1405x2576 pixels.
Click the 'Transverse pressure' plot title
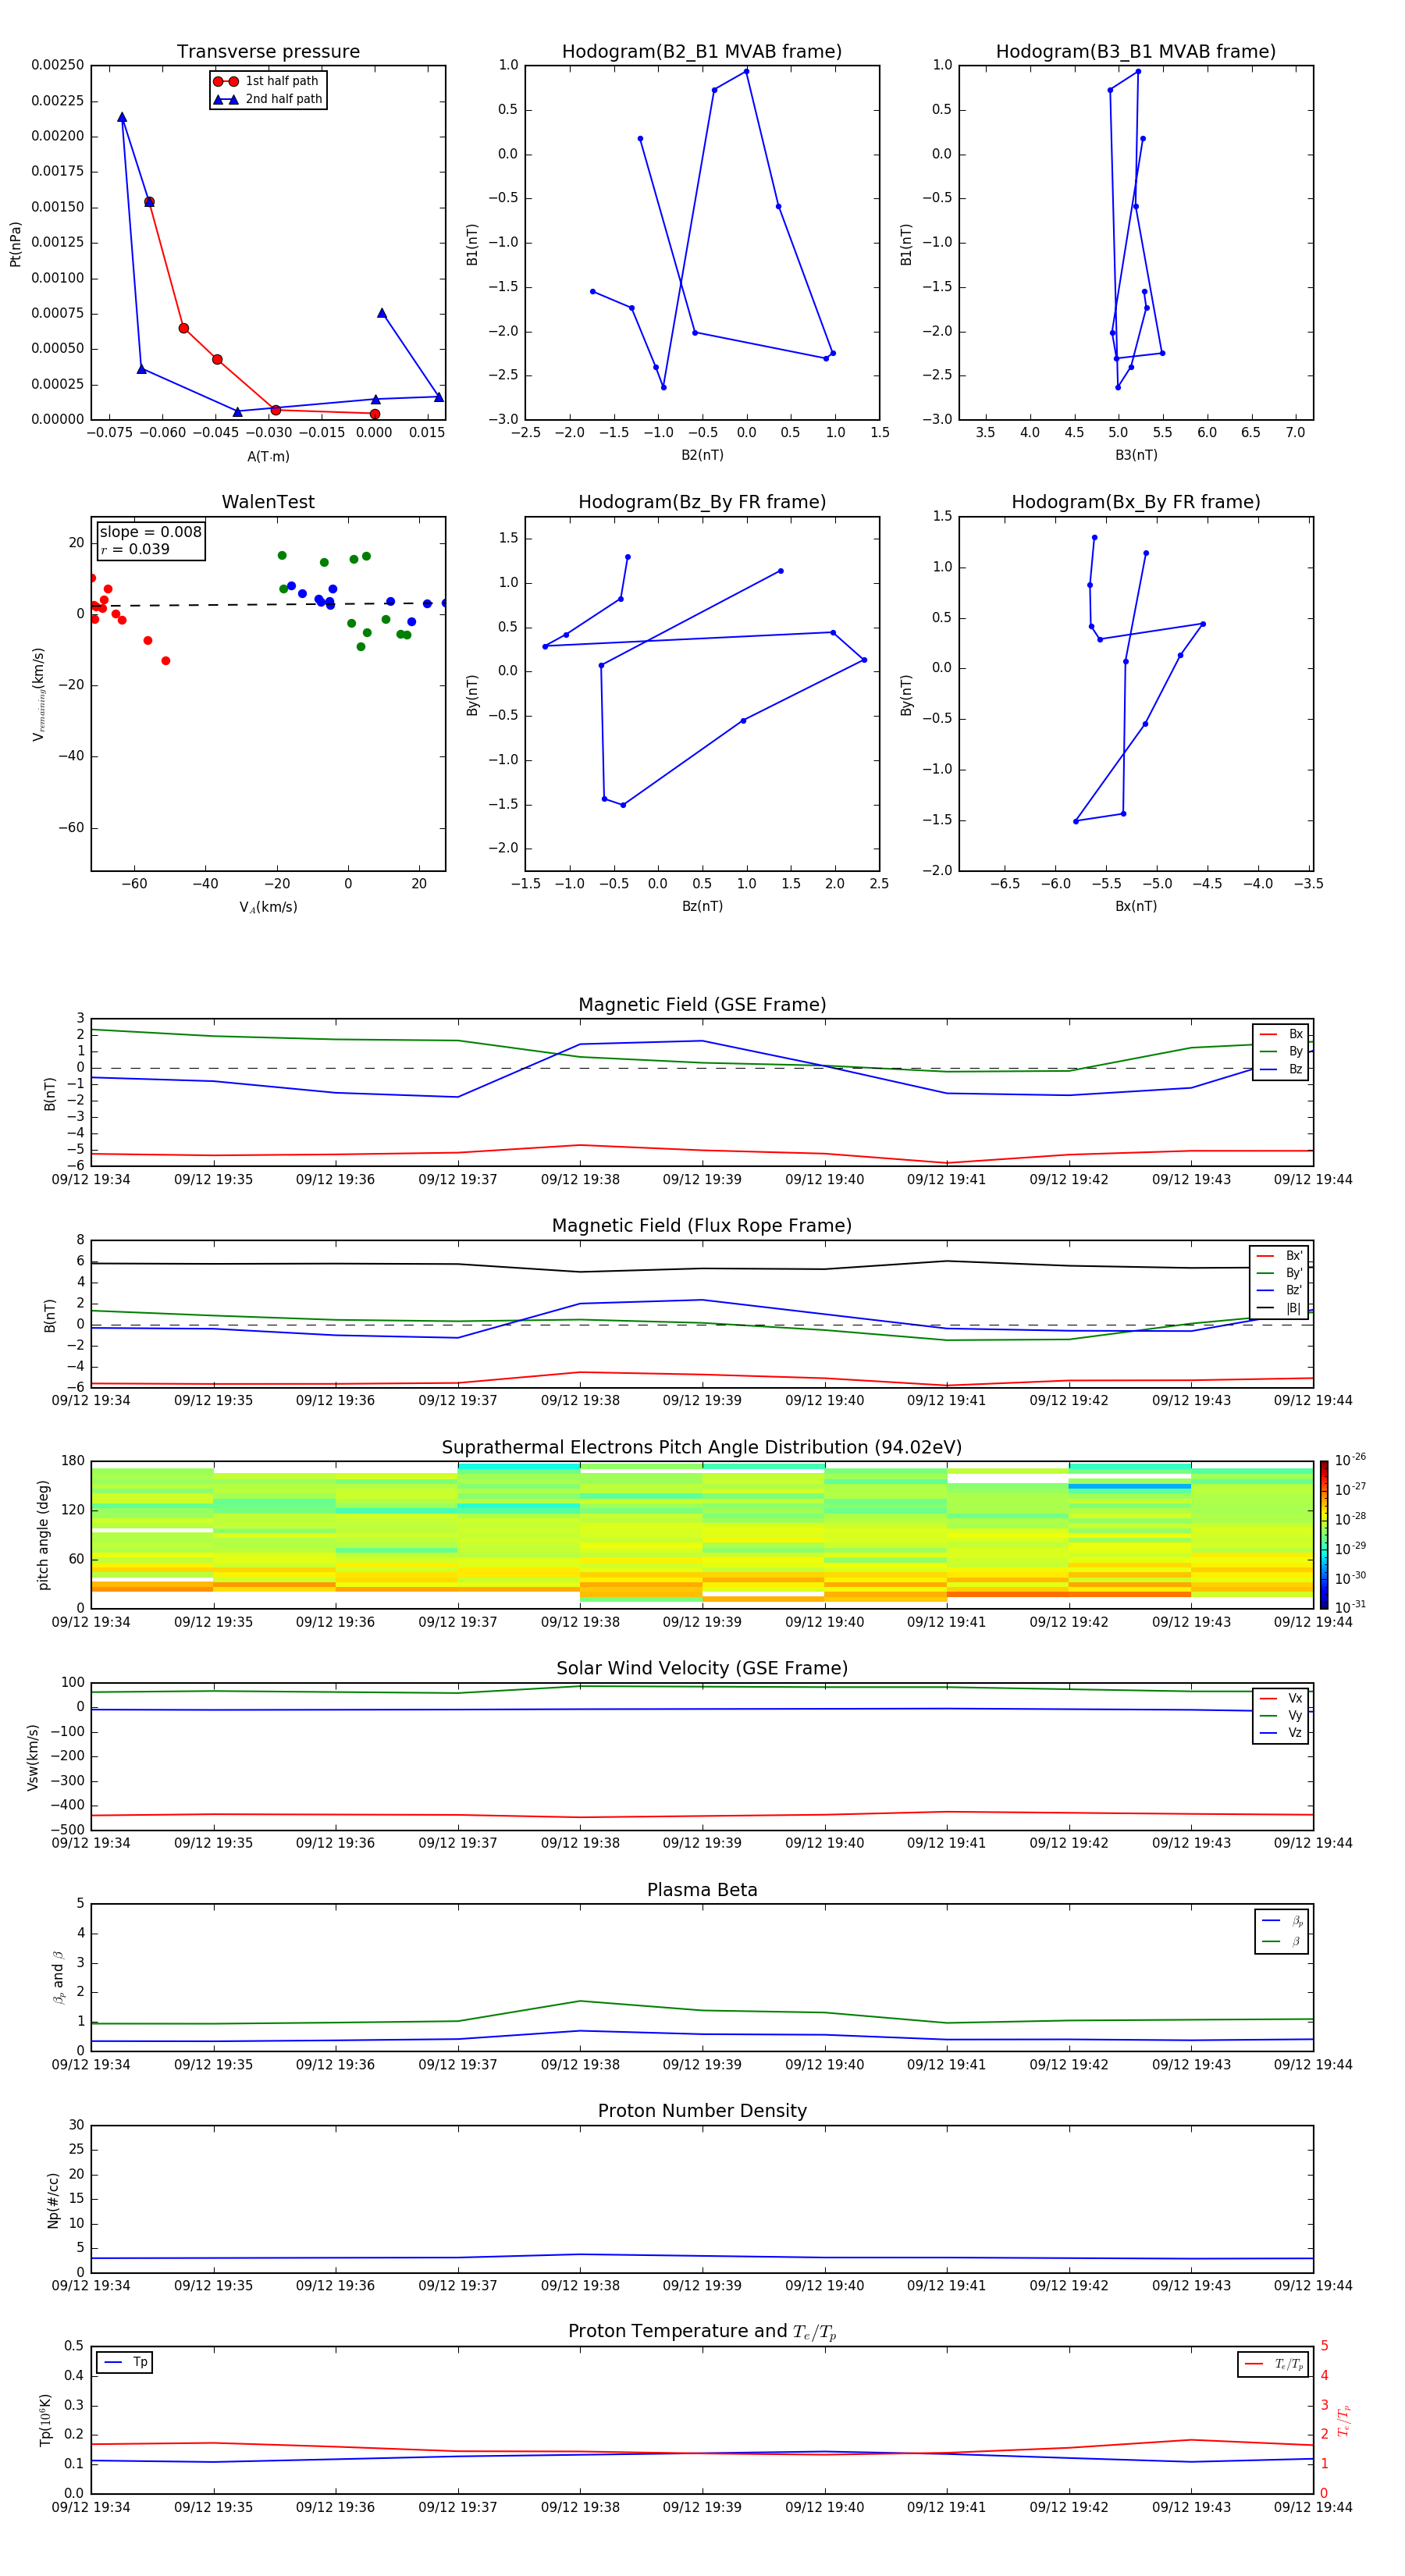pyautogui.click(x=268, y=51)
